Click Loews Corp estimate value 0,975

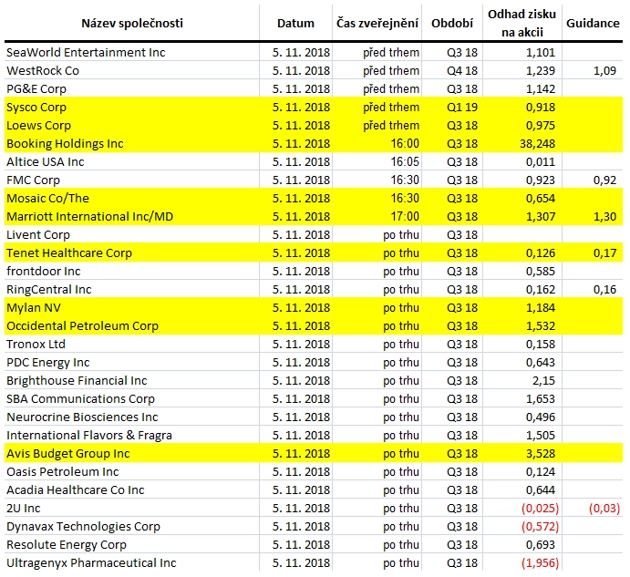tap(541, 126)
